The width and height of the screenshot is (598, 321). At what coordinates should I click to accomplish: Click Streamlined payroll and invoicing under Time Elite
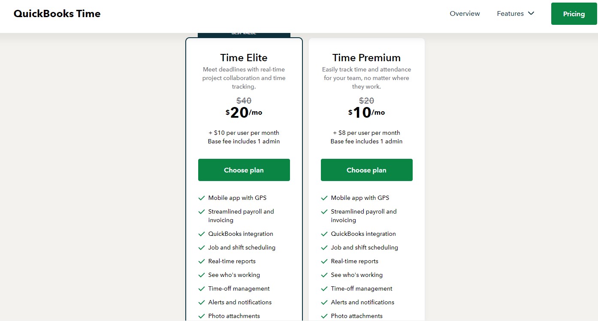click(x=241, y=216)
